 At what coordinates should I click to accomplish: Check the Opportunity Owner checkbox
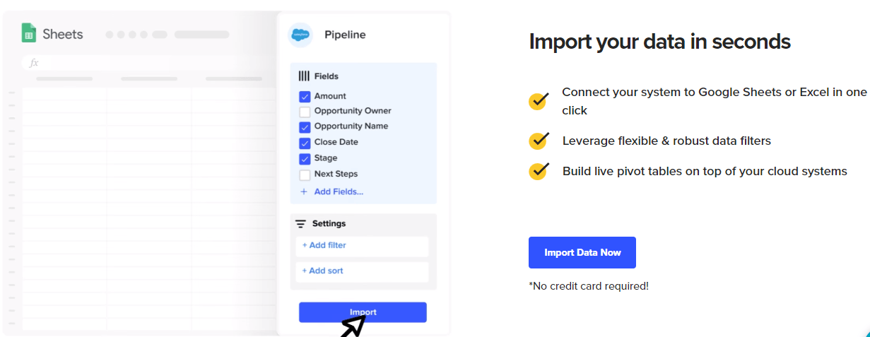click(305, 112)
